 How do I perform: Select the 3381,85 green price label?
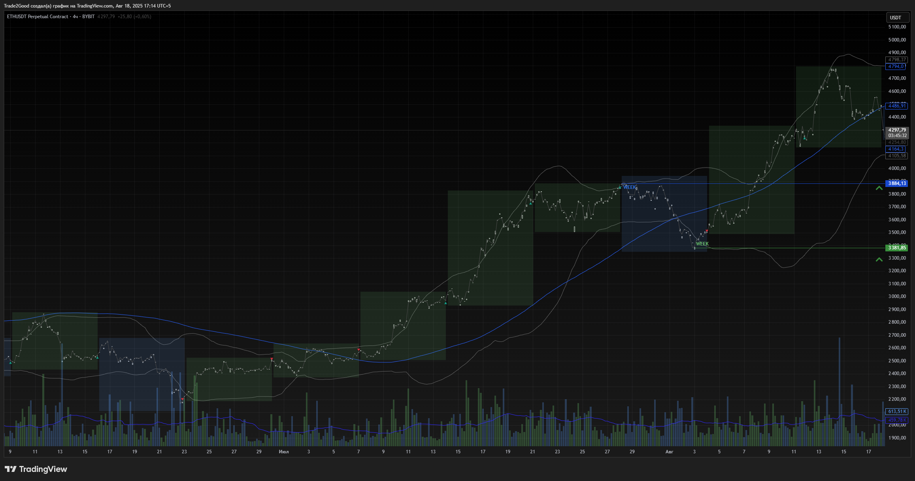coord(897,248)
